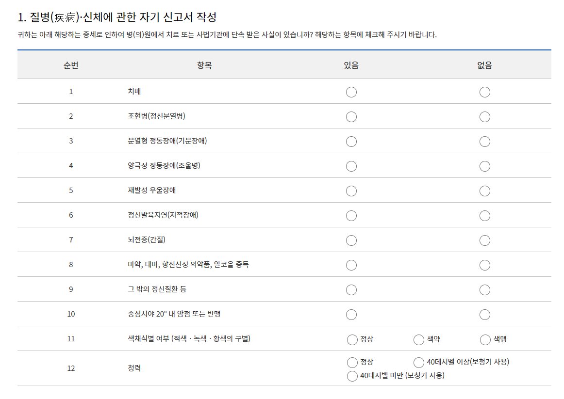Viewport: 564px width, 399px height.
Task: Select 없음 for 치매 (item 1)
Action: coord(484,92)
